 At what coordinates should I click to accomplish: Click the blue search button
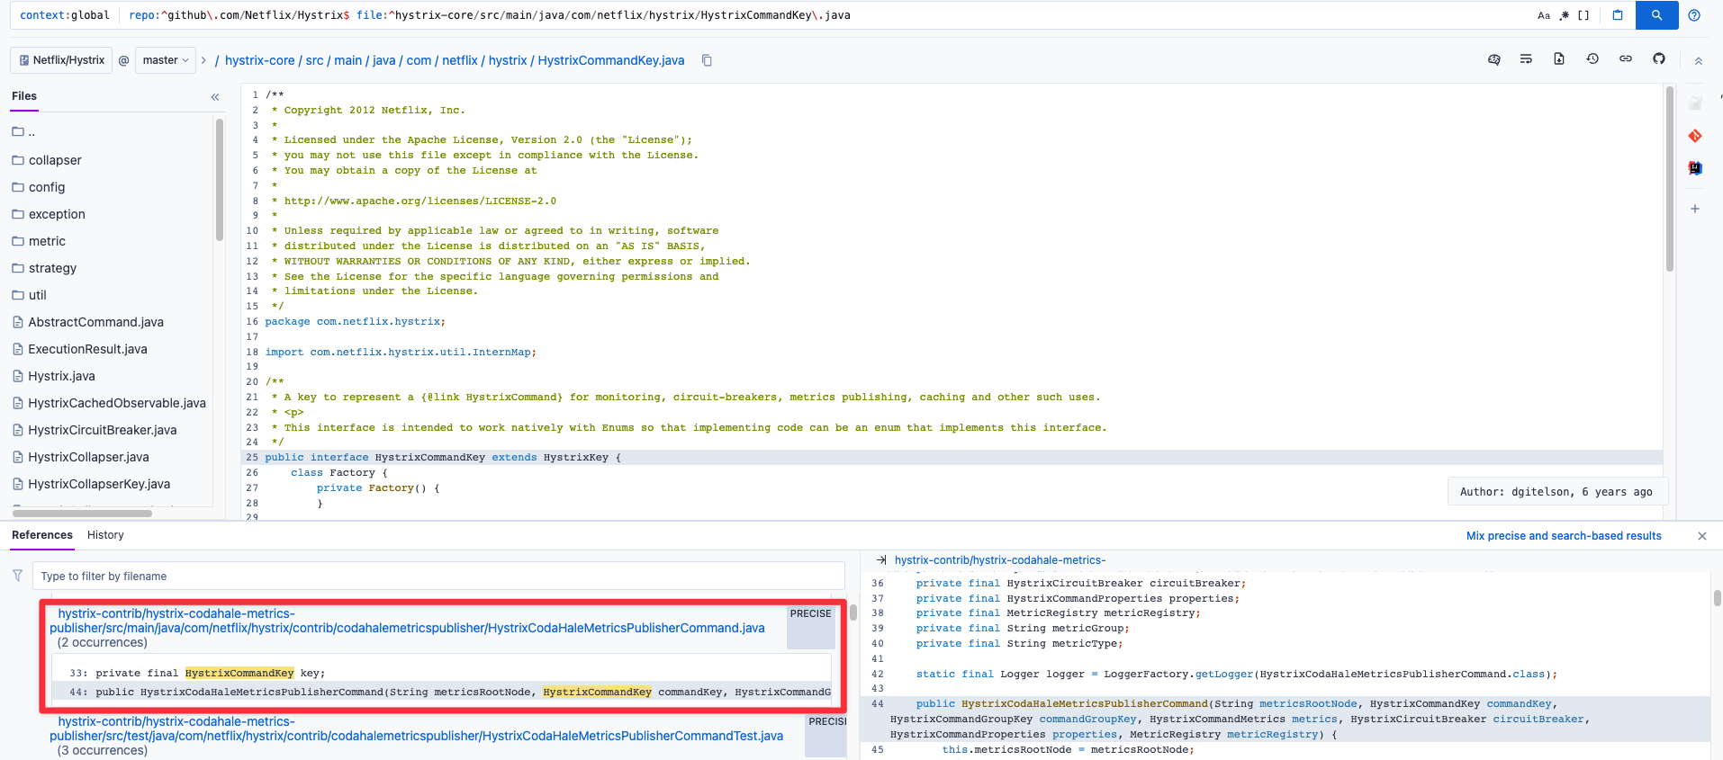[1656, 15]
